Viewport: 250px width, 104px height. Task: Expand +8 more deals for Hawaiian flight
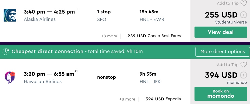(x=127, y=99)
